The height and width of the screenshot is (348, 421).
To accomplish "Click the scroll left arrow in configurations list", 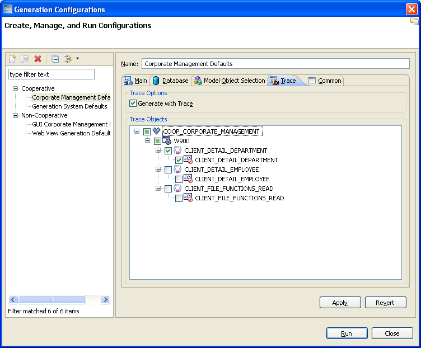I will pos(13,299).
